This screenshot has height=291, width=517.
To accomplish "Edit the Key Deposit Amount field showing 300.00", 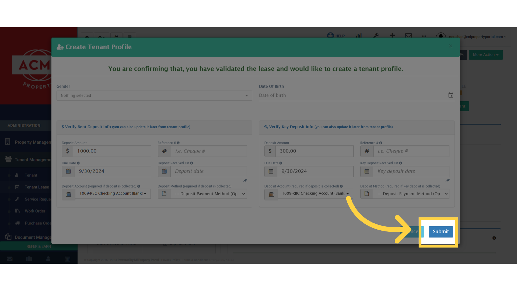I will pos(314,151).
